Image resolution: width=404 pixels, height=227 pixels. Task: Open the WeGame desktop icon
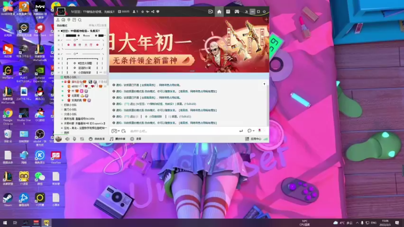pyautogui.click(x=8, y=72)
